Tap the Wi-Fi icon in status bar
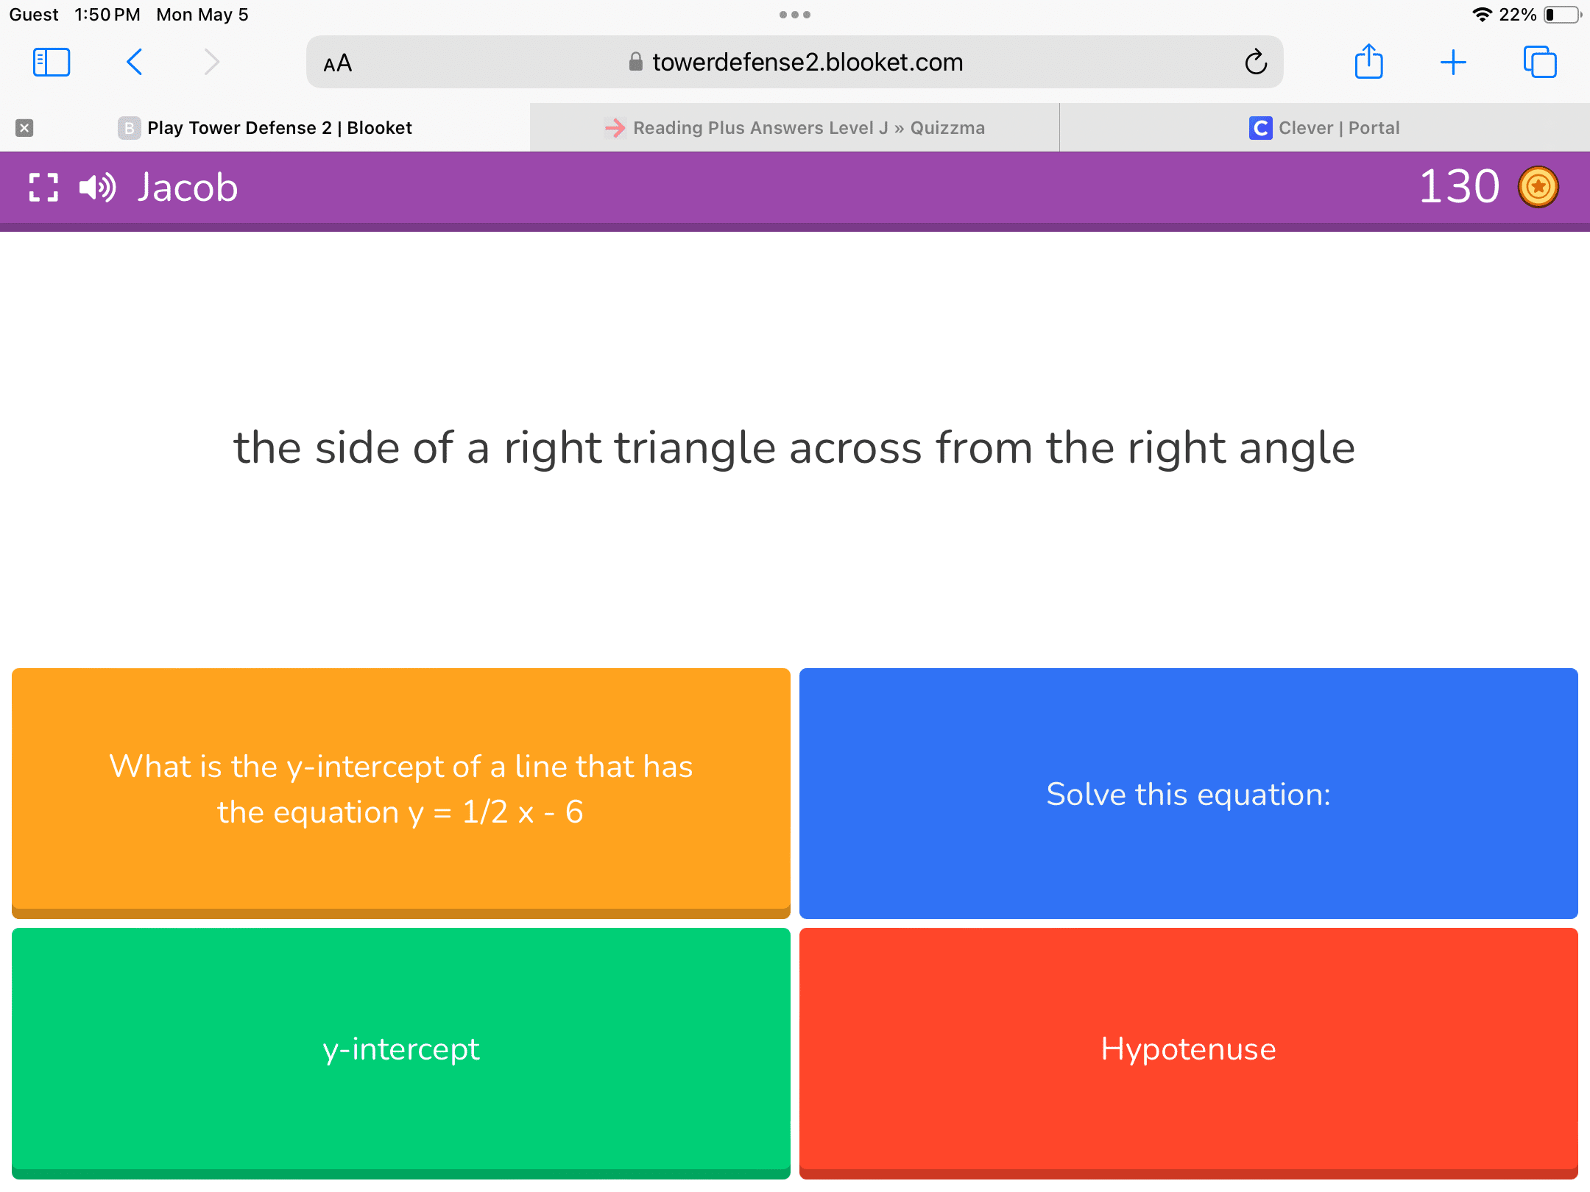 pyautogui.click(x=1482, y=15)
